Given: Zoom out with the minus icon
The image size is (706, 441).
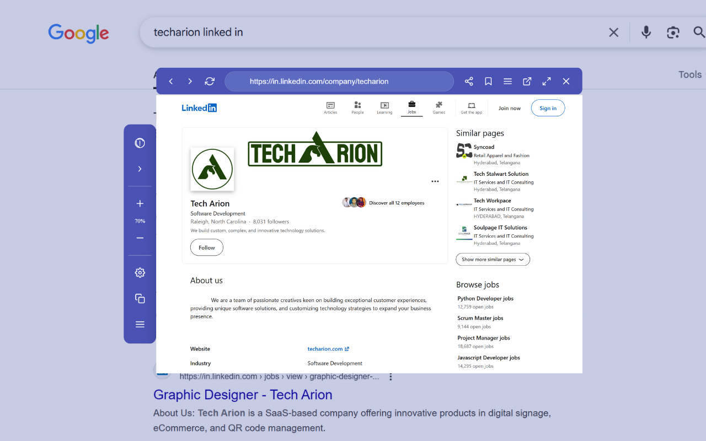Looking at the screenshot, I should tap(140, 238).
